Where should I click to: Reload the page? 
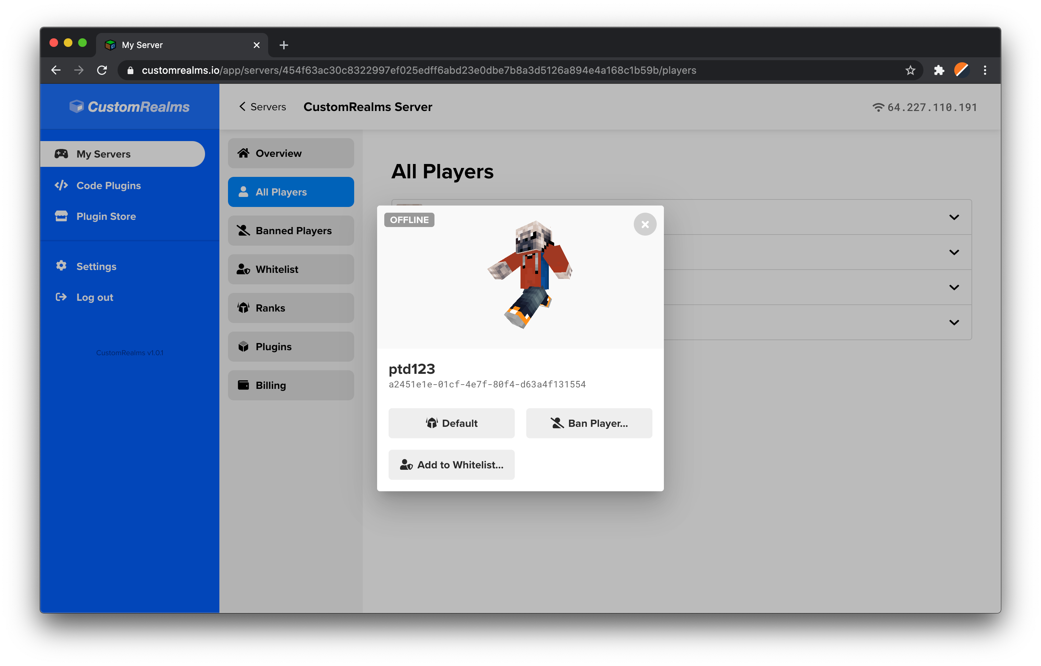pos(102,70)
